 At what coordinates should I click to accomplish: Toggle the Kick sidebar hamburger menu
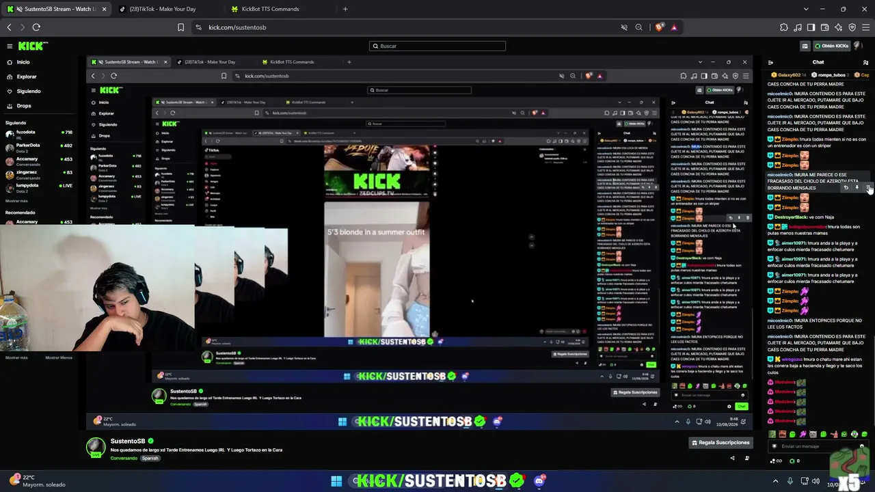click(x=10, y=46)
